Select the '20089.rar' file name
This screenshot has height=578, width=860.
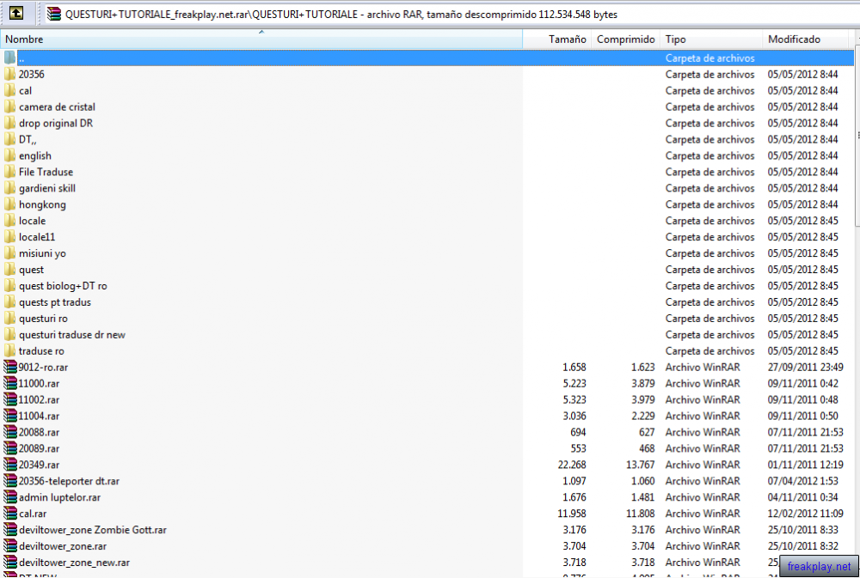39,448
